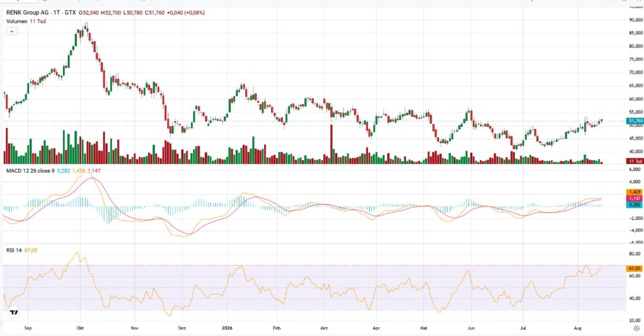Screen dimensions: 644x336
Task: Click the GTX exchange label in the title
Action: click(x=70, y=13)
